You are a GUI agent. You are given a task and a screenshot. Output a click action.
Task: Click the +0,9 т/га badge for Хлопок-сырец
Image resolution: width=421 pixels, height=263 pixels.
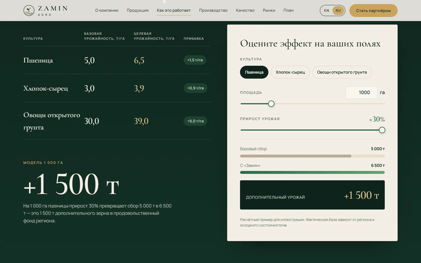pyautogui.click(x=195, y=88)
